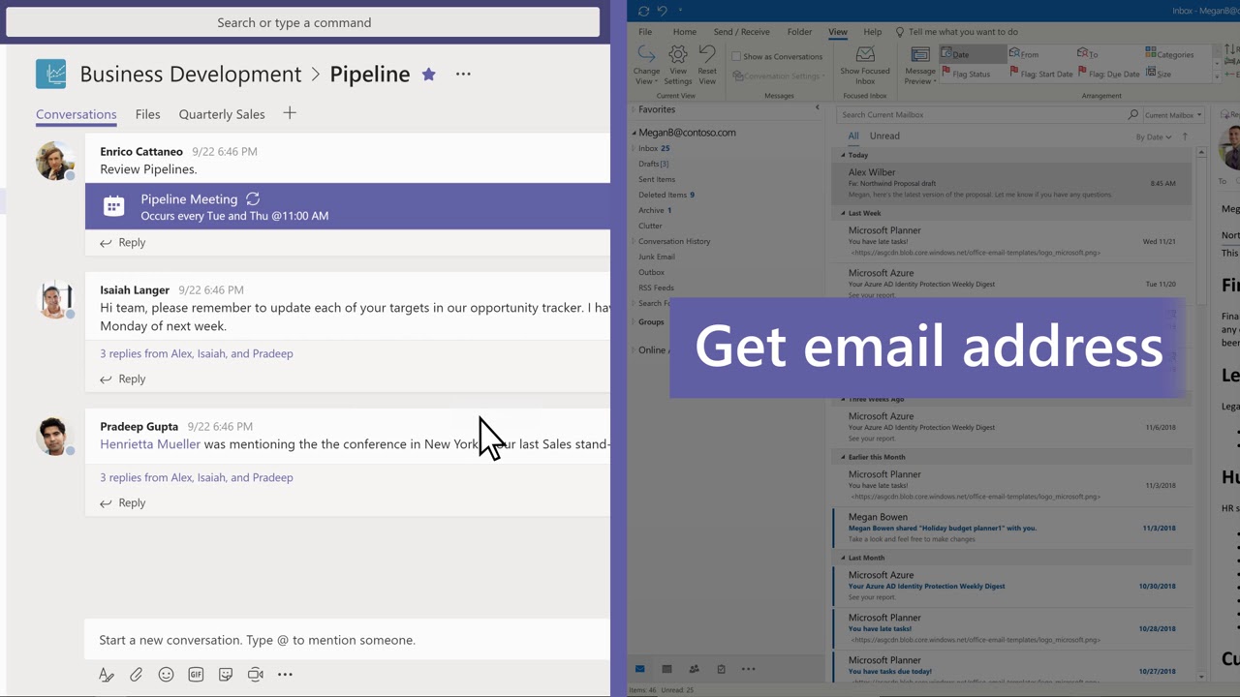
Task: Click Teams search or command box
Action: click(302, 22)
